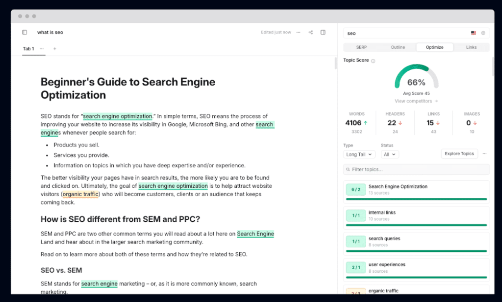Click the 2/1 badge for user experiences
Image resolution: width=502 pixels, height=302 pixels.
click(356, 267)
